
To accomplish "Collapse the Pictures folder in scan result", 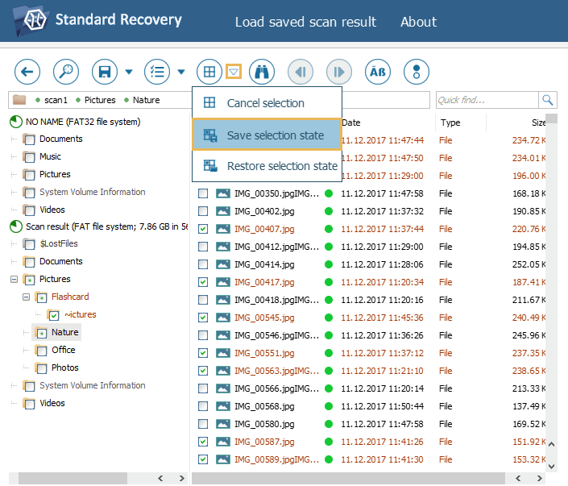I will point(14,279).
